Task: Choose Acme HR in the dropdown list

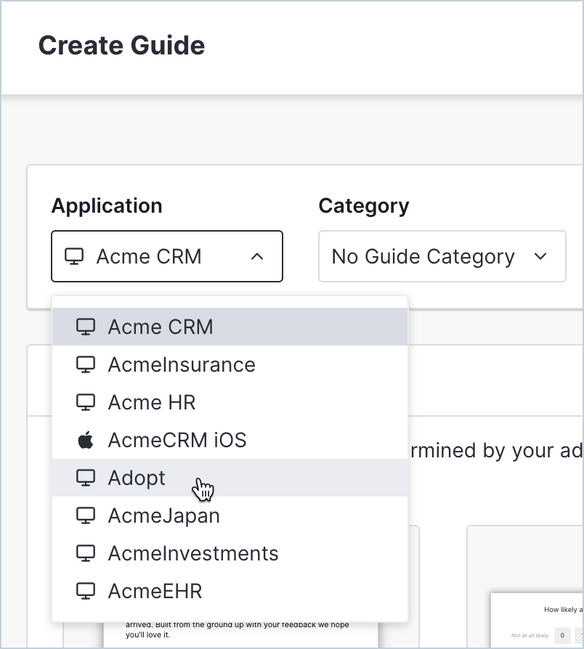Action: coord(230,402)
